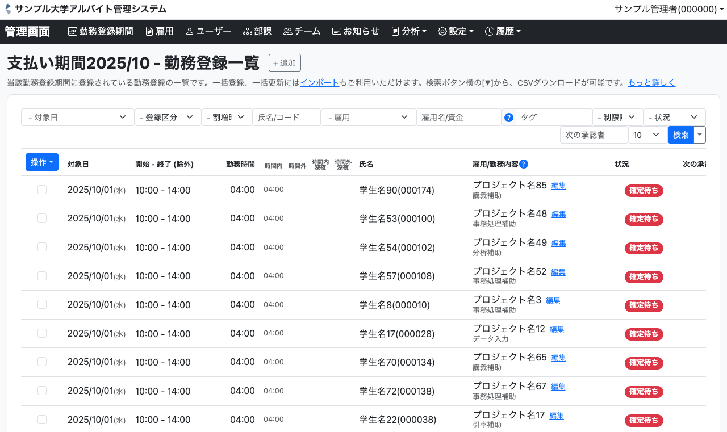Open the 操作 actions dropdown
This screenshot has width=727, height=432.
[x=42, y=162]
